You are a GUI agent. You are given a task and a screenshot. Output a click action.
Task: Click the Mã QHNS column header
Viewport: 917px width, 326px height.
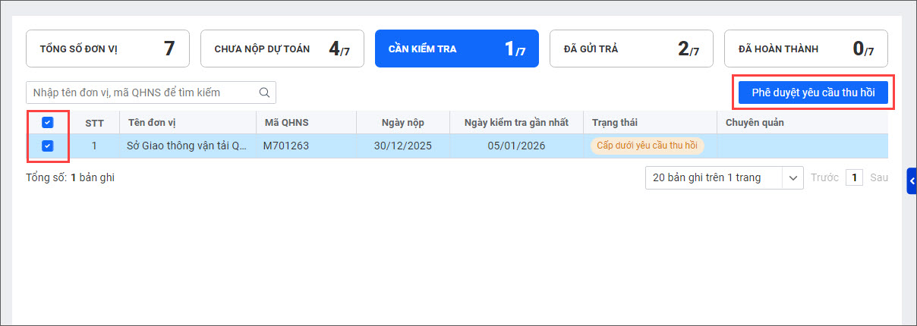(x=287, y=122)
